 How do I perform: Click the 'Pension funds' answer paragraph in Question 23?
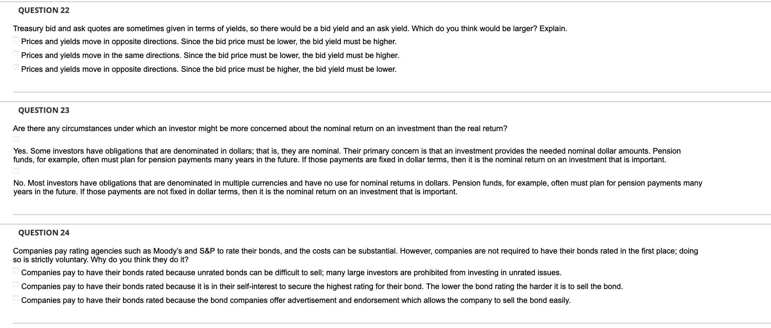(347, 155)
